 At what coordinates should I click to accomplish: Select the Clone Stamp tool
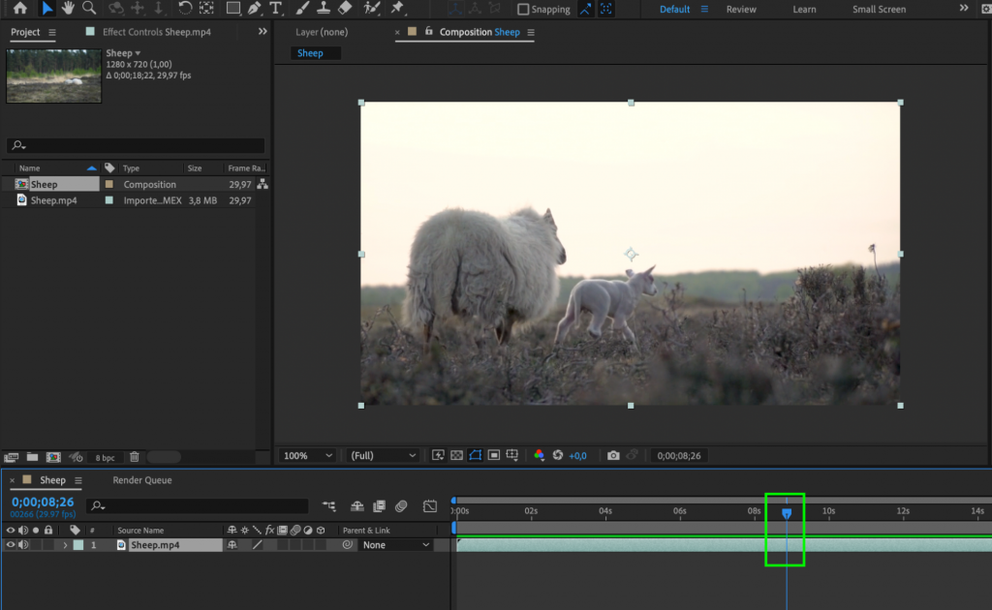point(323,9)
